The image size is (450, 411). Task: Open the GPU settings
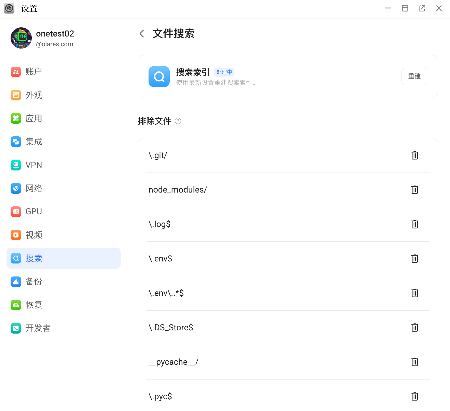tap(33, 211)
